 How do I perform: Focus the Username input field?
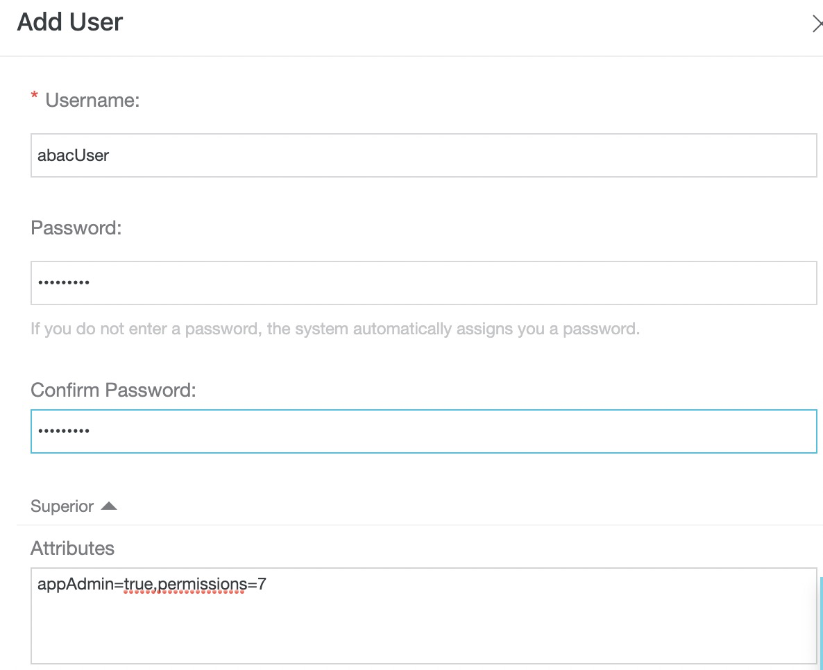click(x=423, y=155)
